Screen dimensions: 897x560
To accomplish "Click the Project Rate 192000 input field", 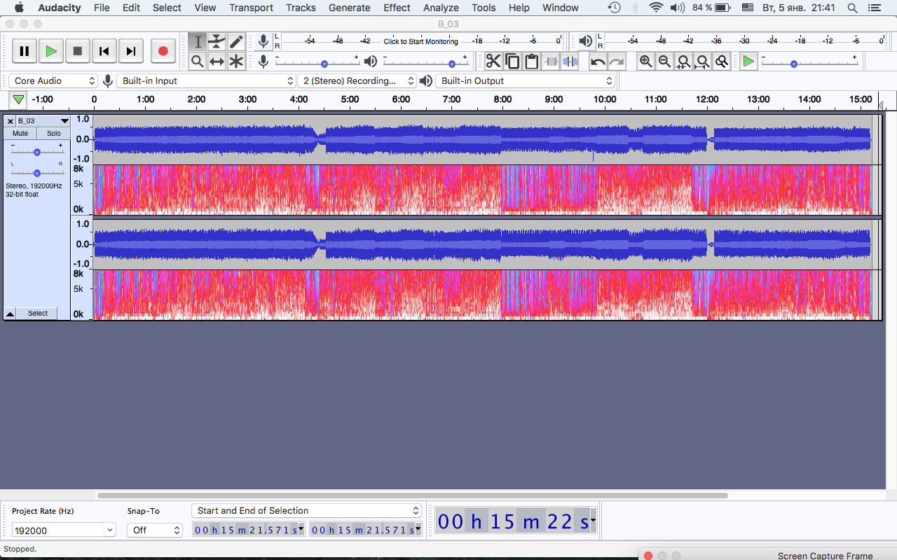I will pyautogui.click(x=57, y=531).
